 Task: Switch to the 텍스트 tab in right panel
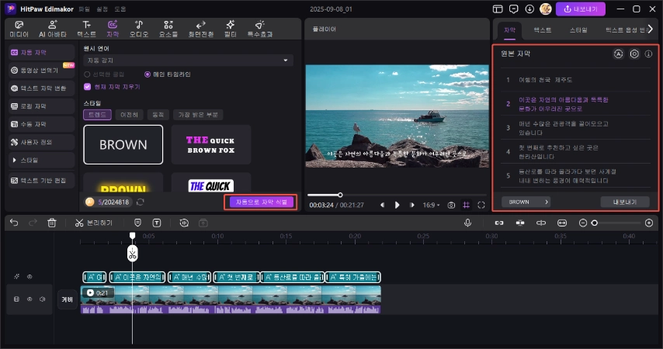click(x=542, y=29)
